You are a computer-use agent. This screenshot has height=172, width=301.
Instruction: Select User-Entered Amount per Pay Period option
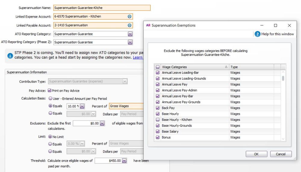50,99
